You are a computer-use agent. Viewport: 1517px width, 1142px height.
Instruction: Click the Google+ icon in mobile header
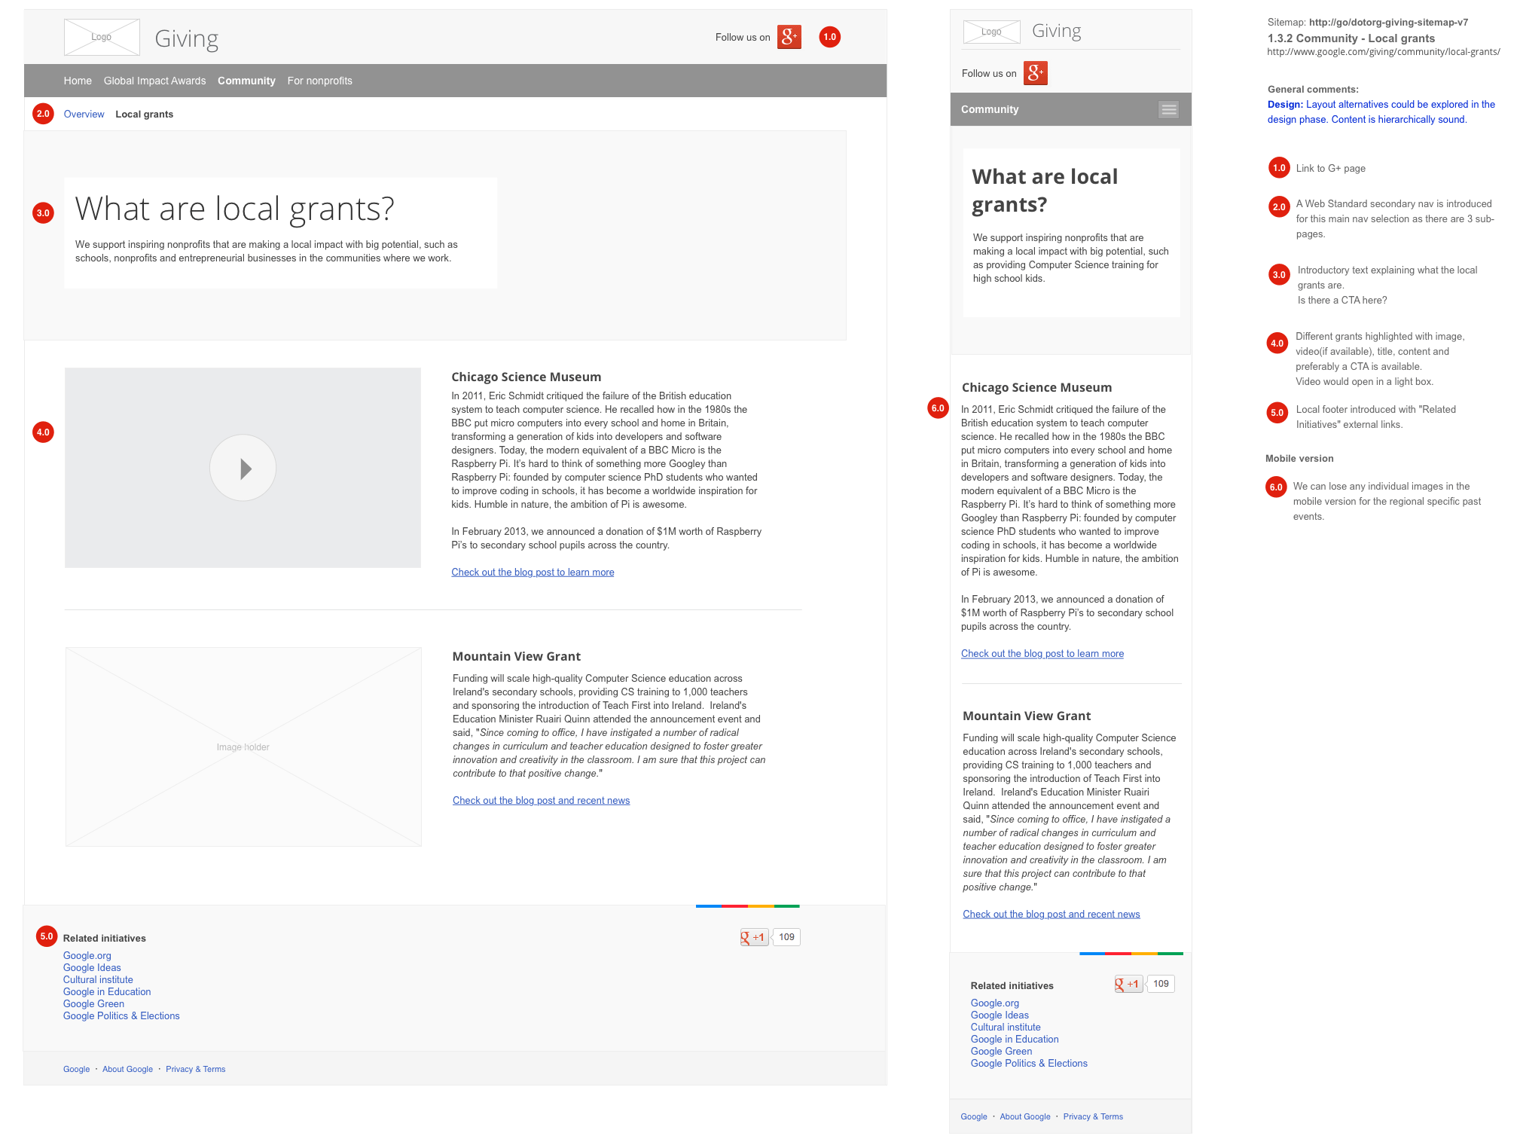[x=1035, y=73]
